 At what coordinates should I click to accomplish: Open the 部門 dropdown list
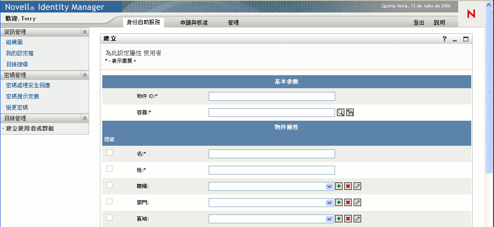tap(329, 202)
